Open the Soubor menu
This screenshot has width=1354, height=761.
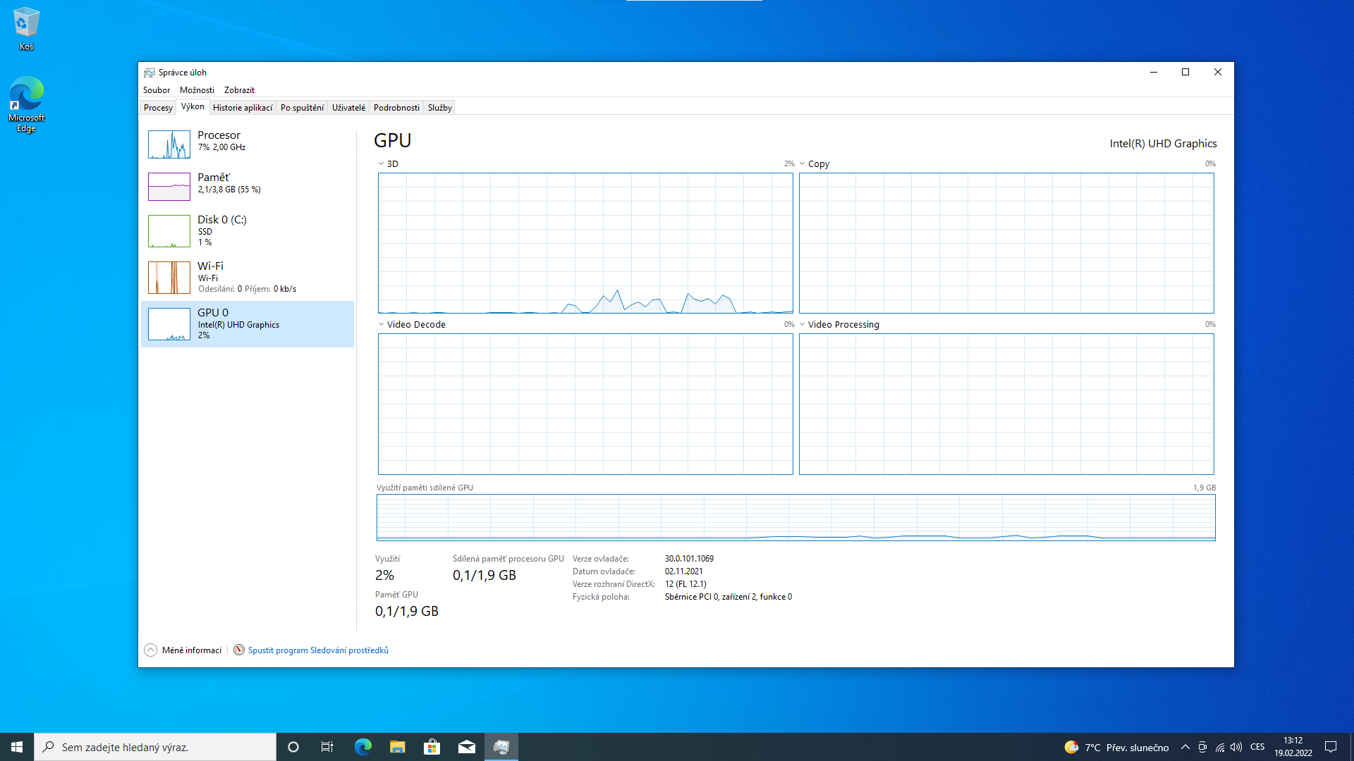point(157,90)
